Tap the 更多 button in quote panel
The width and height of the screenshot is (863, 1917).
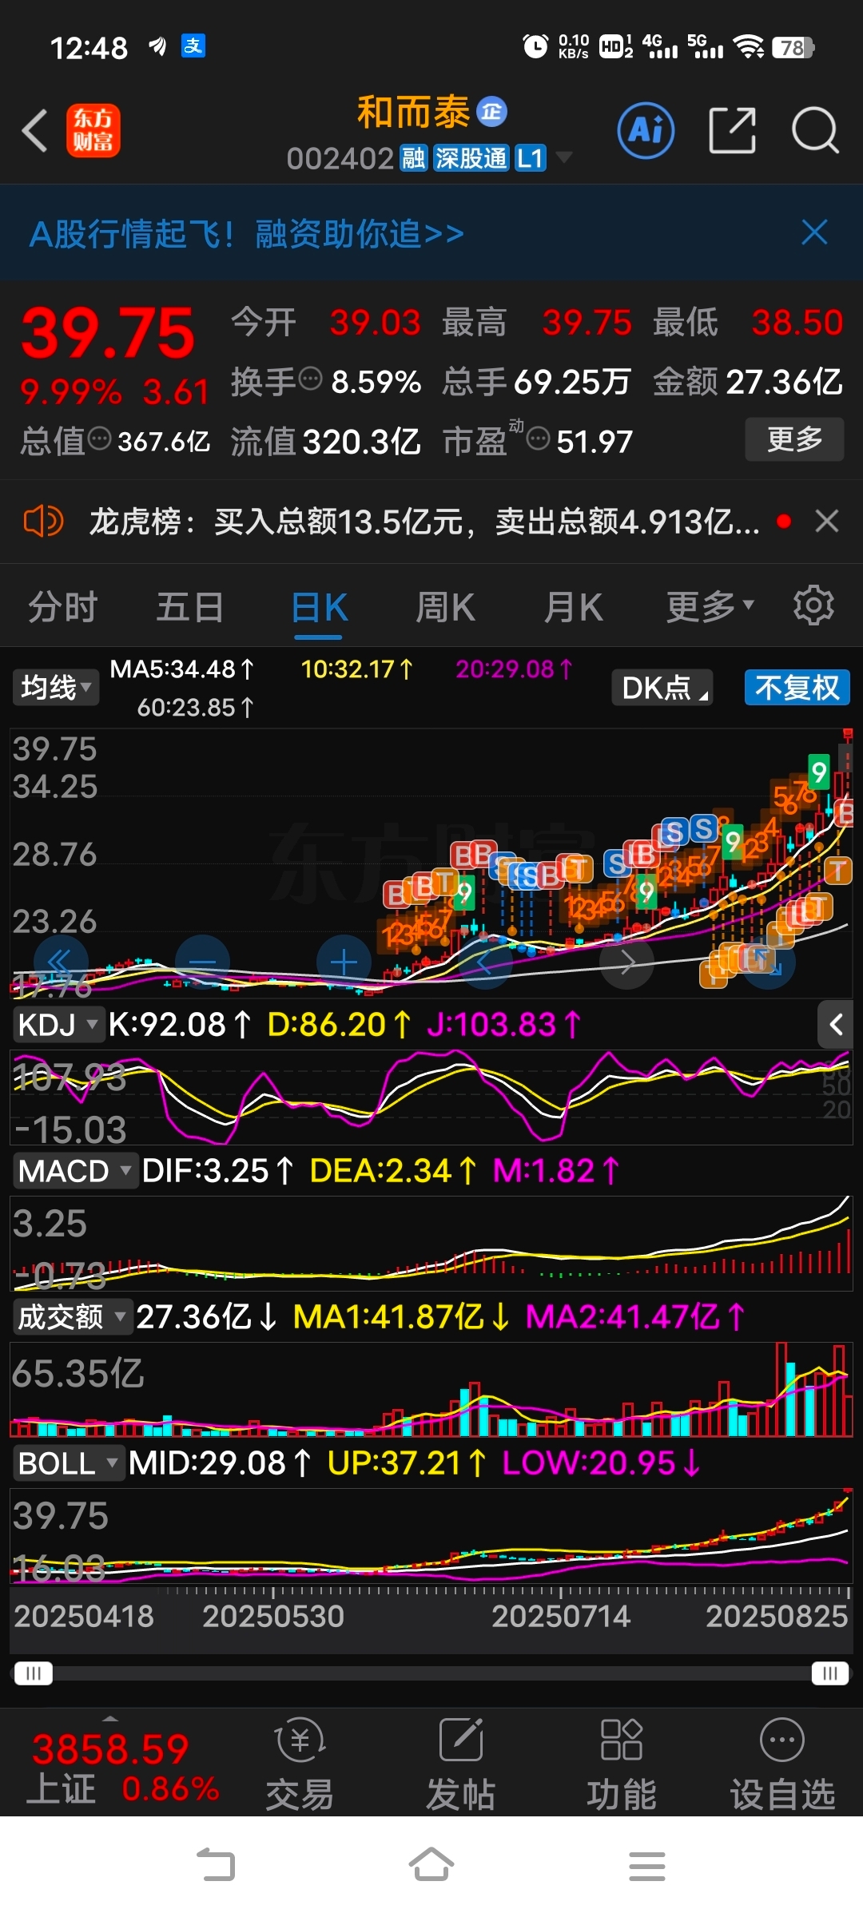click(794, 439)
